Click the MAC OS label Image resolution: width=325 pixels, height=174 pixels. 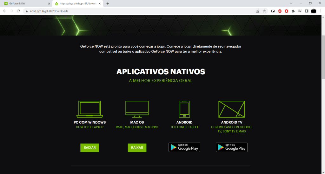(137, 122)
